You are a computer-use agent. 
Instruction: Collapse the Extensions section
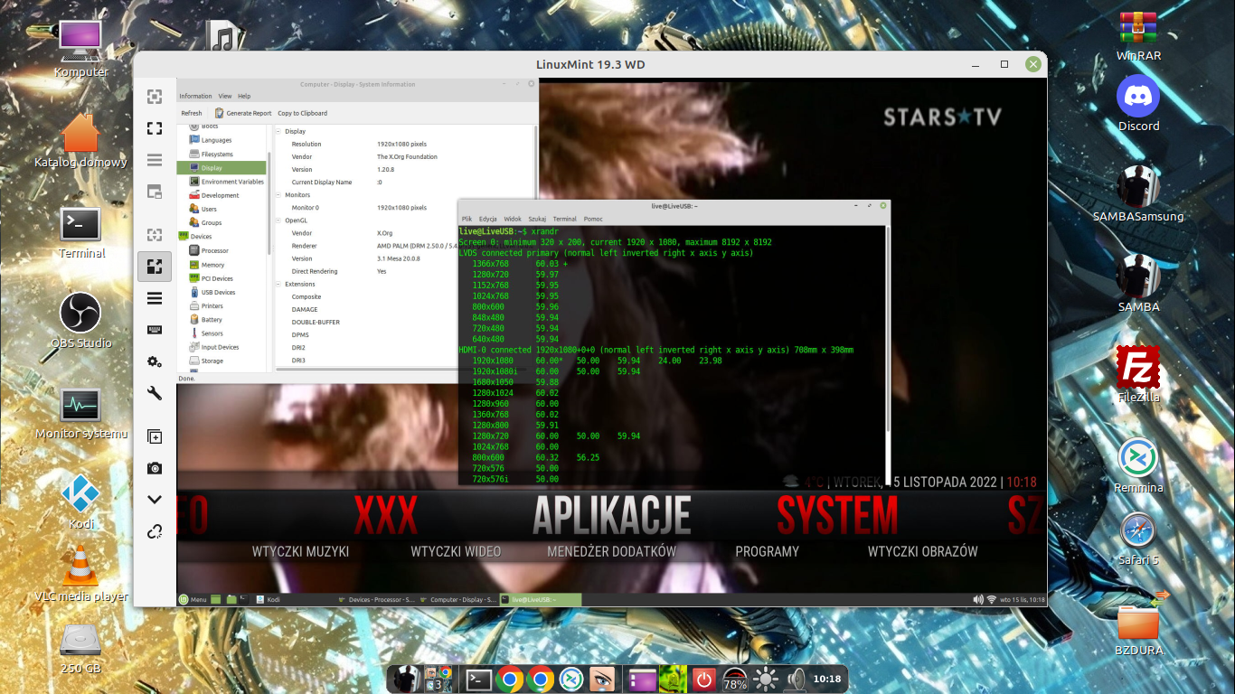click(x=278, y=284)
